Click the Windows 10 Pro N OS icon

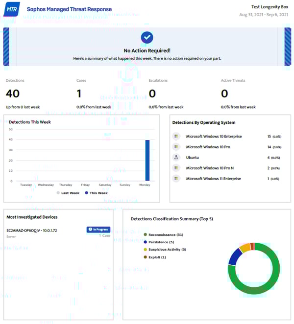pyautogui.click(x=176, y=168)
